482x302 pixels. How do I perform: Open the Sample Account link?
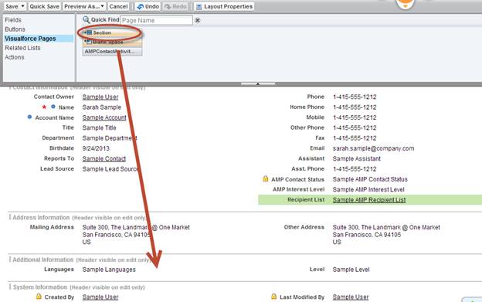(x=104, y=117)
